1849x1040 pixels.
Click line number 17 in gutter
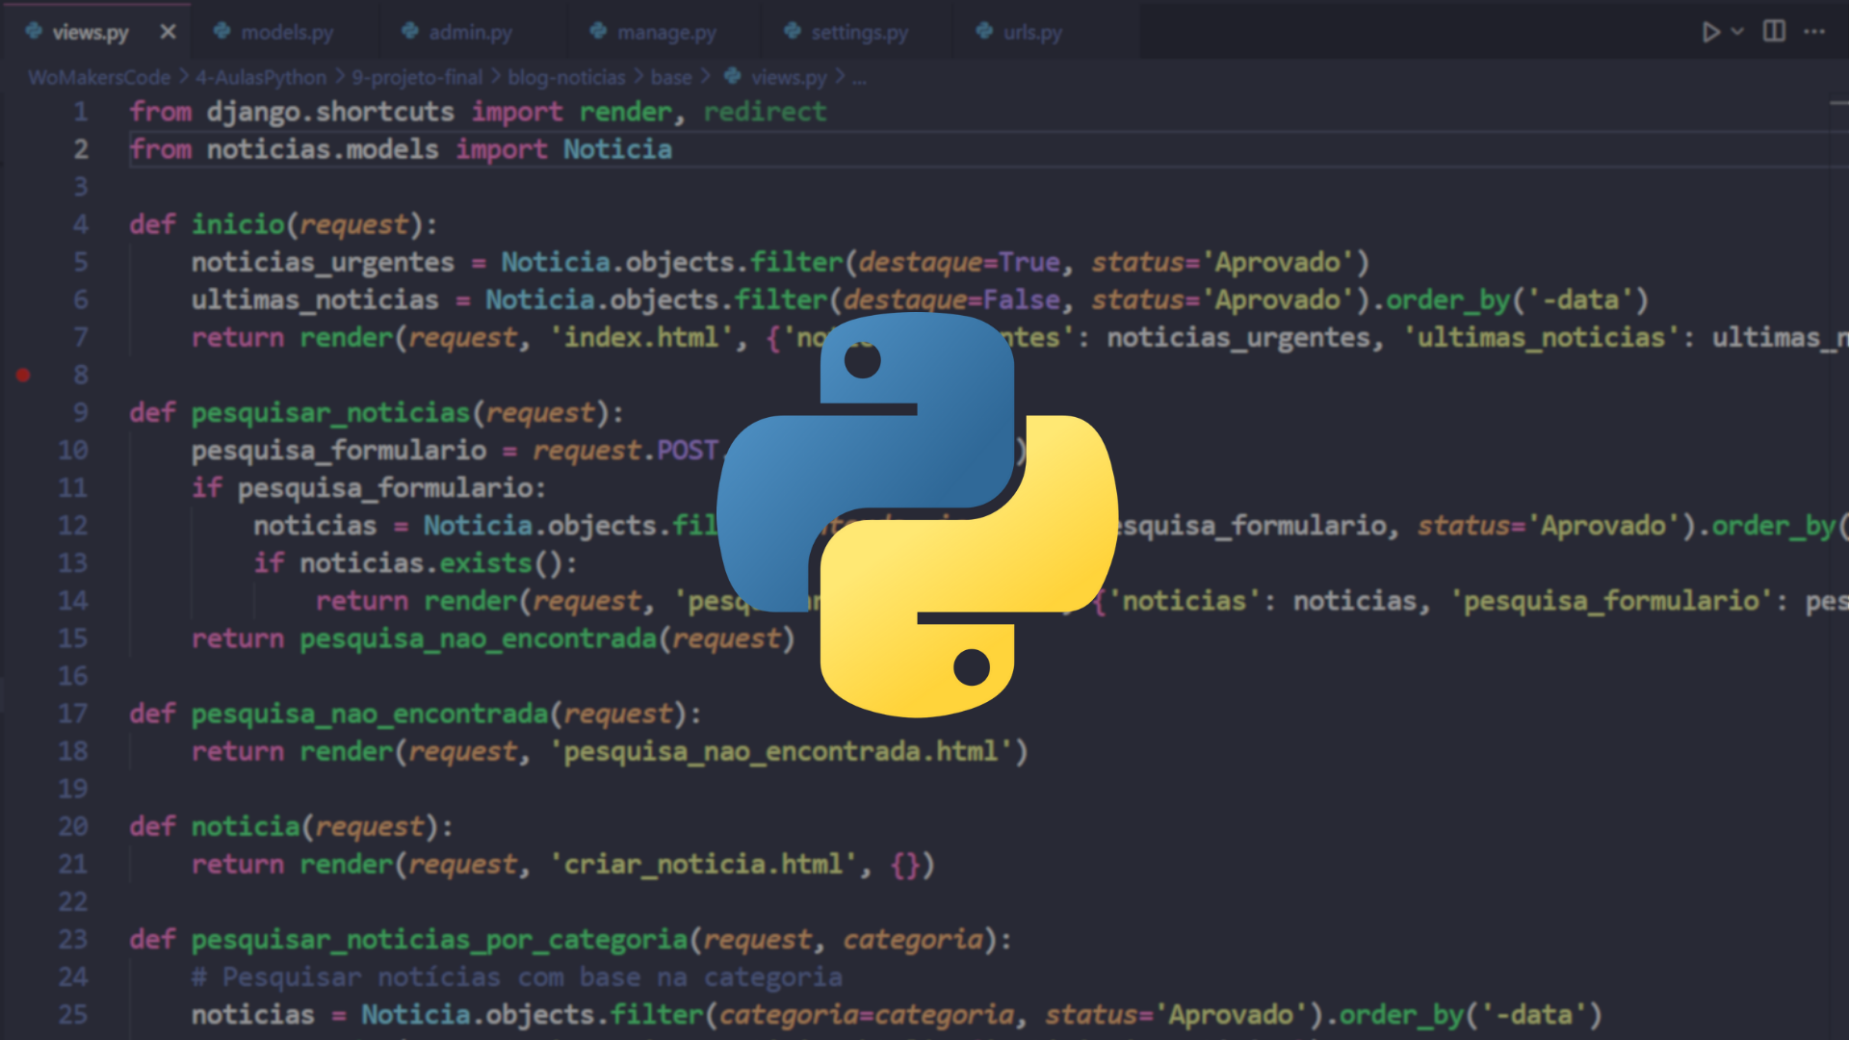pyautogui.click(x=73, y=714)
